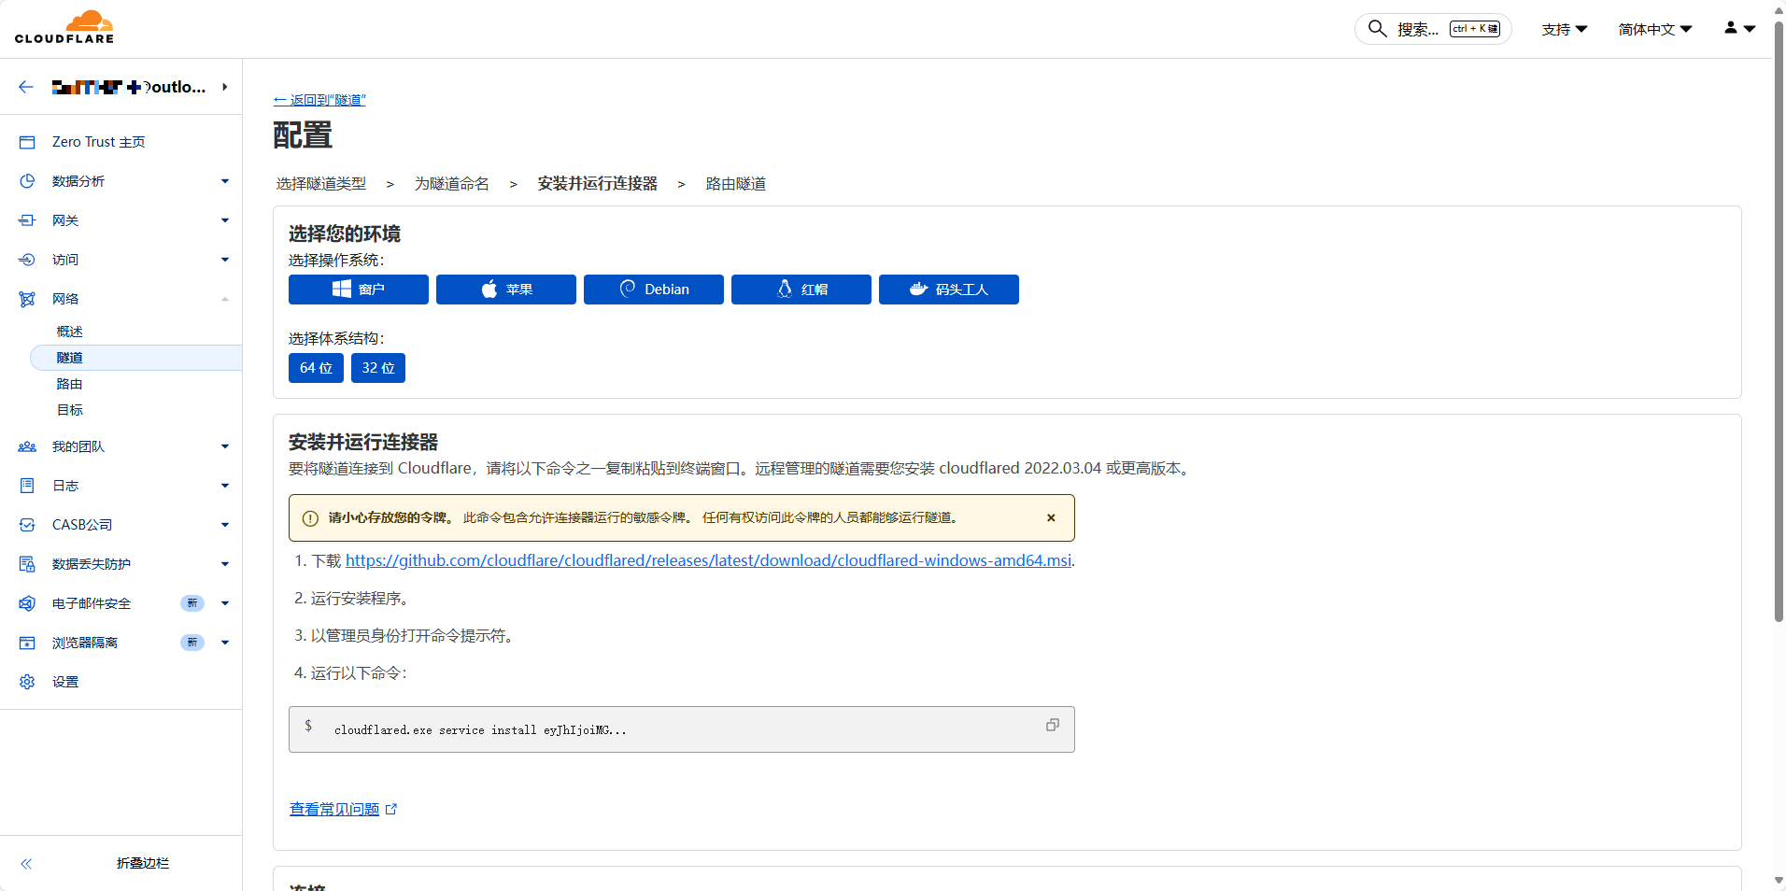The image size is (1786, 891).
Task: Click the search magnifier icon
Action: coord(1377,29)
